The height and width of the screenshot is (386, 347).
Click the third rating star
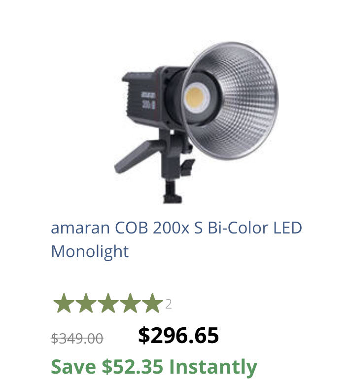coord(108,303)
